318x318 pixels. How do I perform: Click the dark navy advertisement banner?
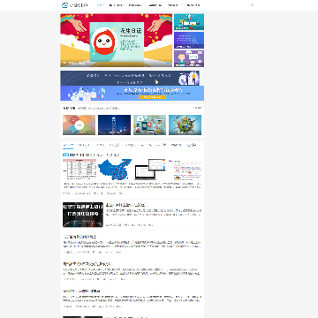pos(130,78)
